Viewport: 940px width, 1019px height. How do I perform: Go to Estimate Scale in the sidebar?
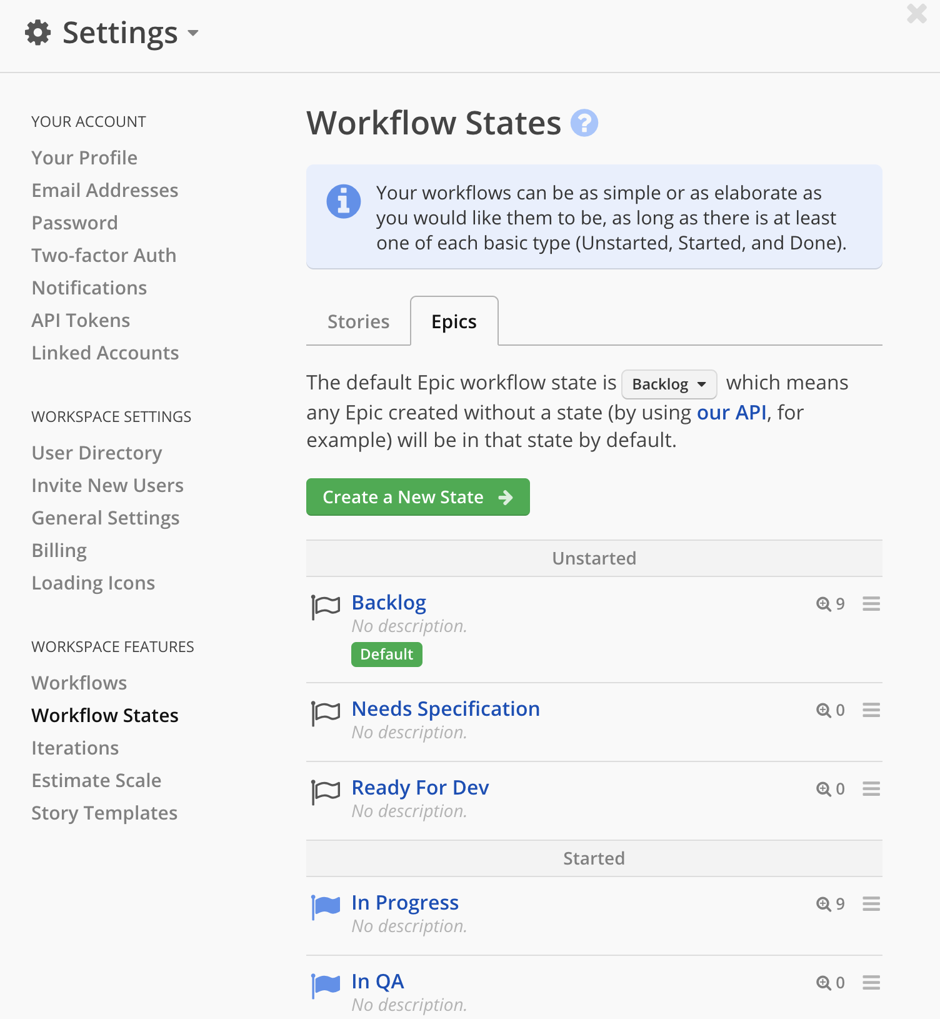[96, 780]
